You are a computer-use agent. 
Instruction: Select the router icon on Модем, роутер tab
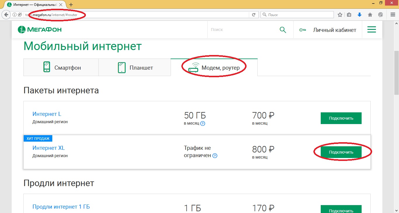193,67
